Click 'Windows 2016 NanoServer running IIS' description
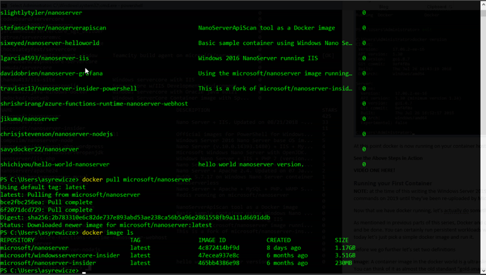Image resolution: width=486 pixels, height=275 pixels. [258, 58]
